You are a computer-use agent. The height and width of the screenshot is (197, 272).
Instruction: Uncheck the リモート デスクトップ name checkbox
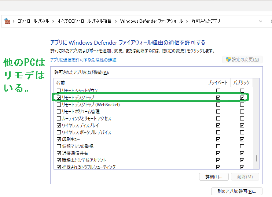59,98
